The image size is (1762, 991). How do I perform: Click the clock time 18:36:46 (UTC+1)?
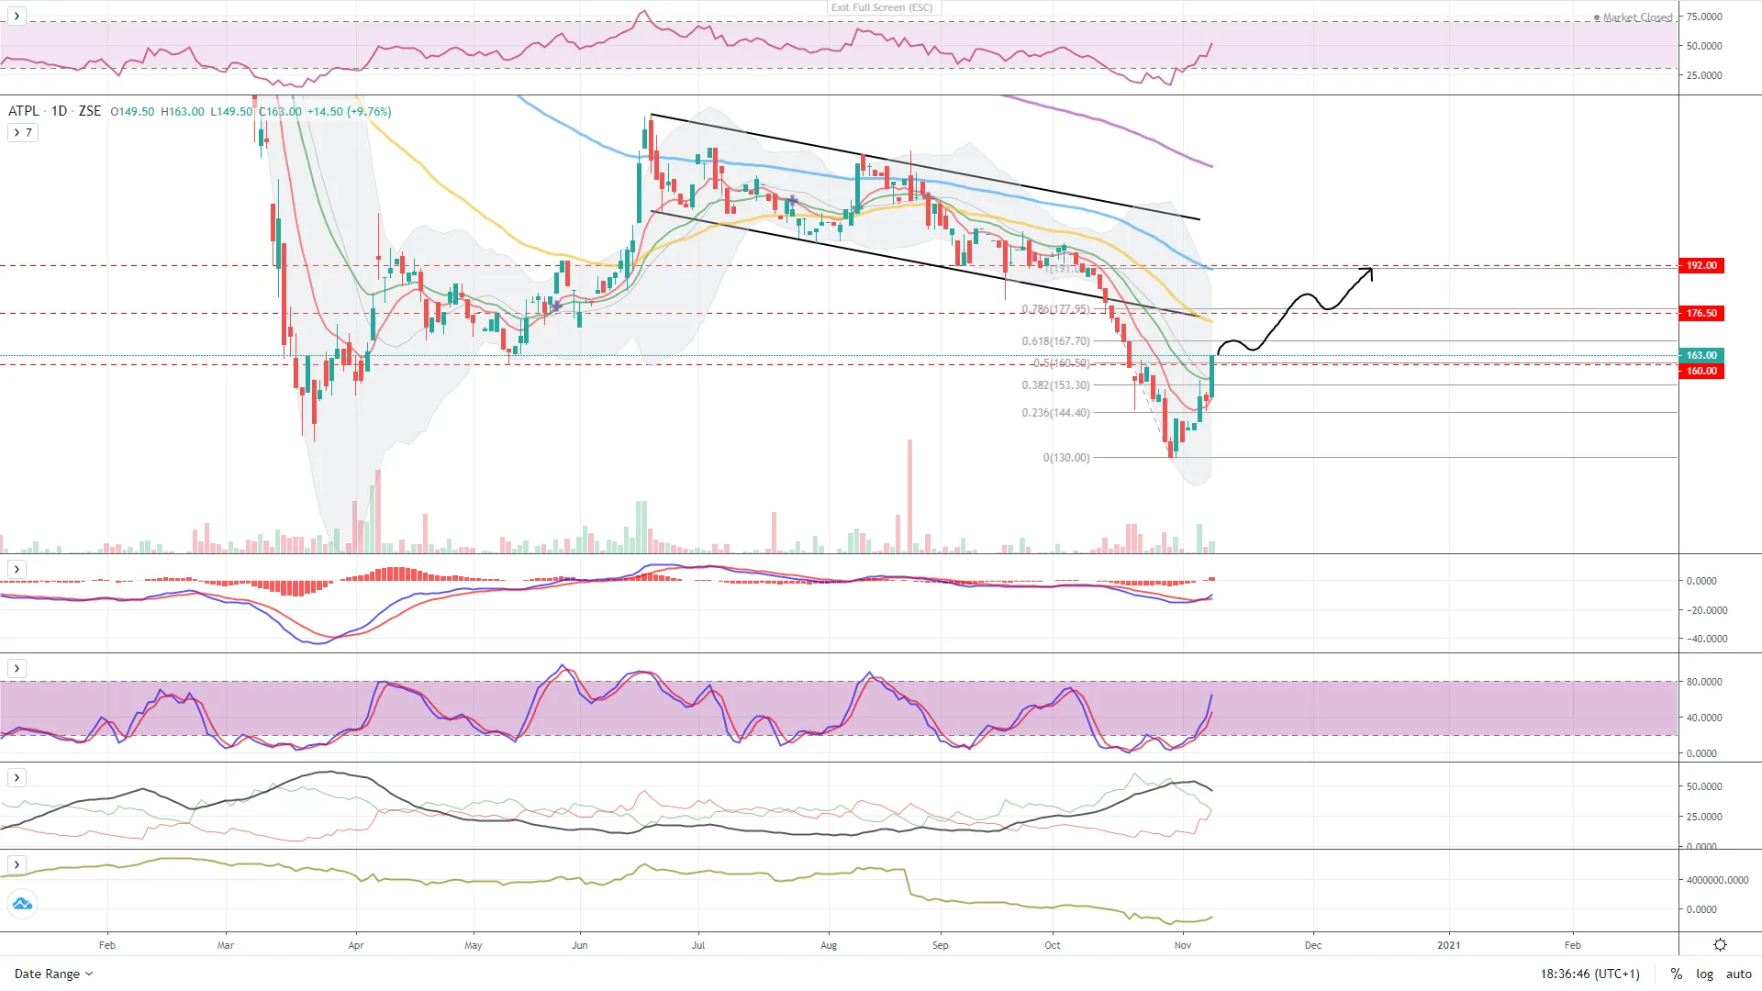[x=1589, y=974]
